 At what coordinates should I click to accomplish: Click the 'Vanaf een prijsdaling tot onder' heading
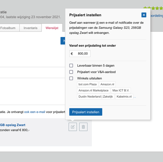(93, 46)
